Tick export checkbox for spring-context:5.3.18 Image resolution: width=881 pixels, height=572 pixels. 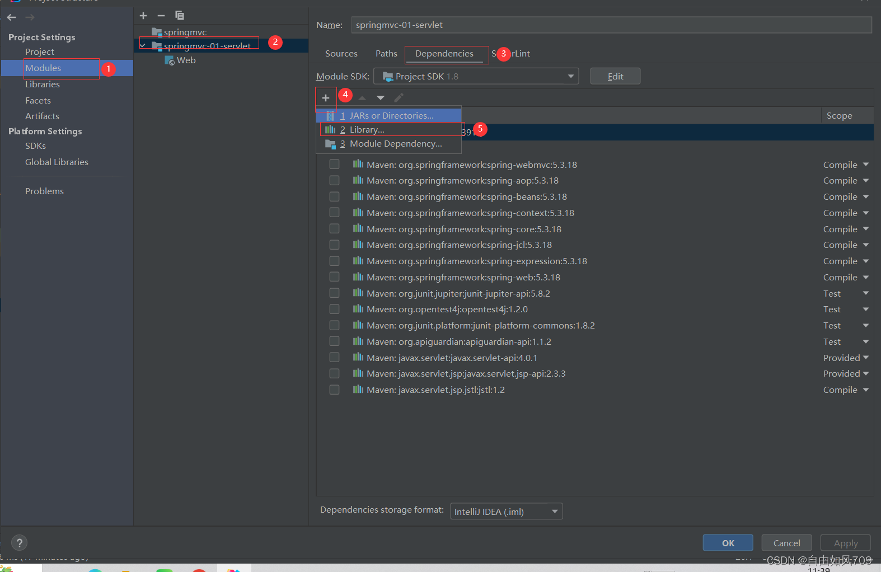(x=334, y=212)
